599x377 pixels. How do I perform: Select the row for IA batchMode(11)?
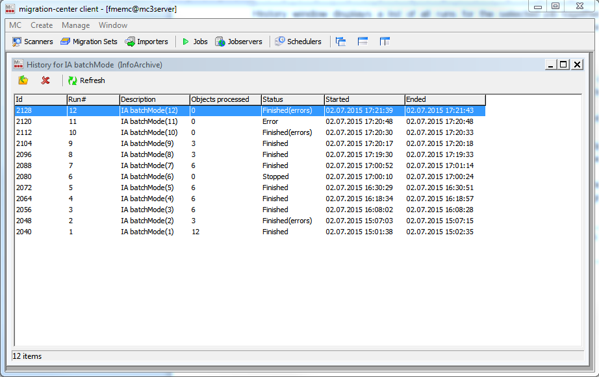pos(149,121)
